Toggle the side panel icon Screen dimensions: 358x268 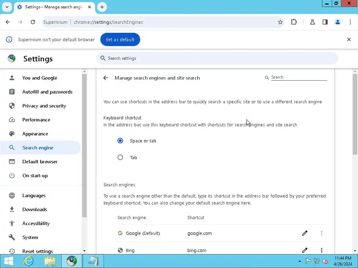325,22
